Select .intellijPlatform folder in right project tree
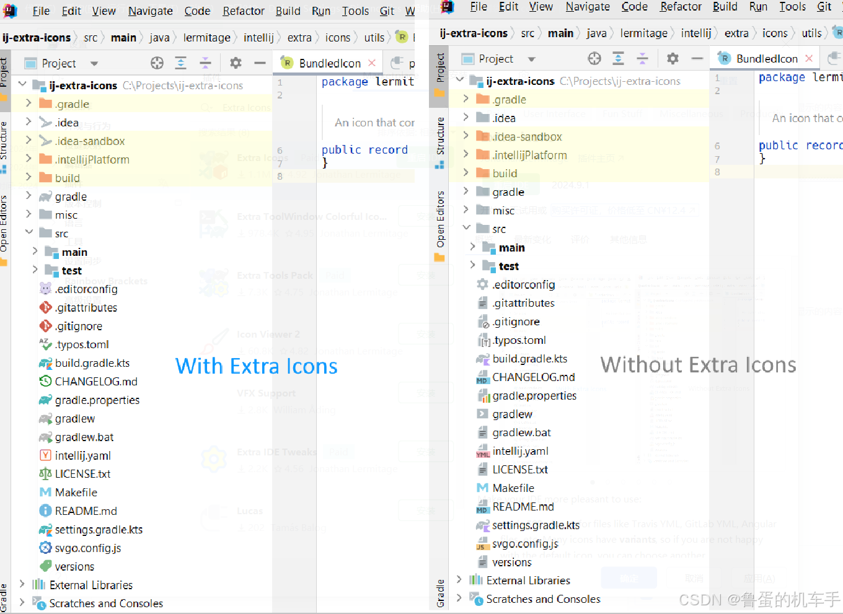The image size is (843, 614). tap(529, 155)
